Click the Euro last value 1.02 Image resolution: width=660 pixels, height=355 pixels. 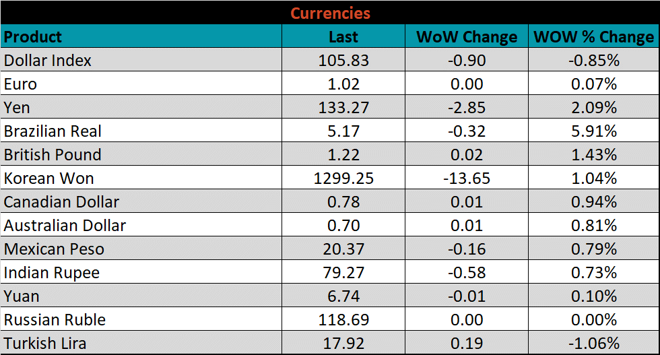(x=343, y=84)
